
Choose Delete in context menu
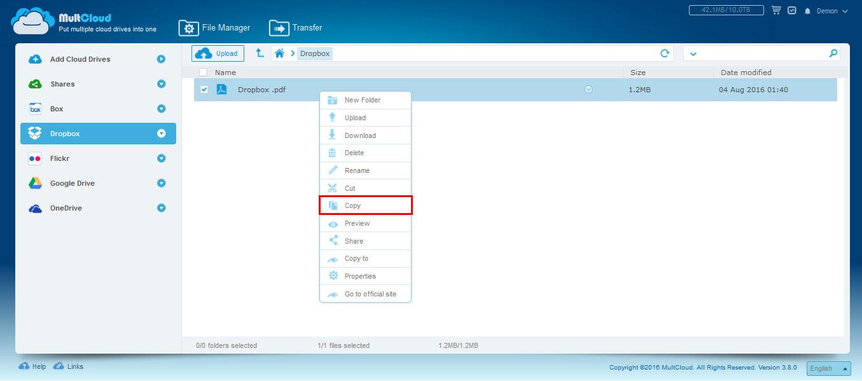click(365, 153)
